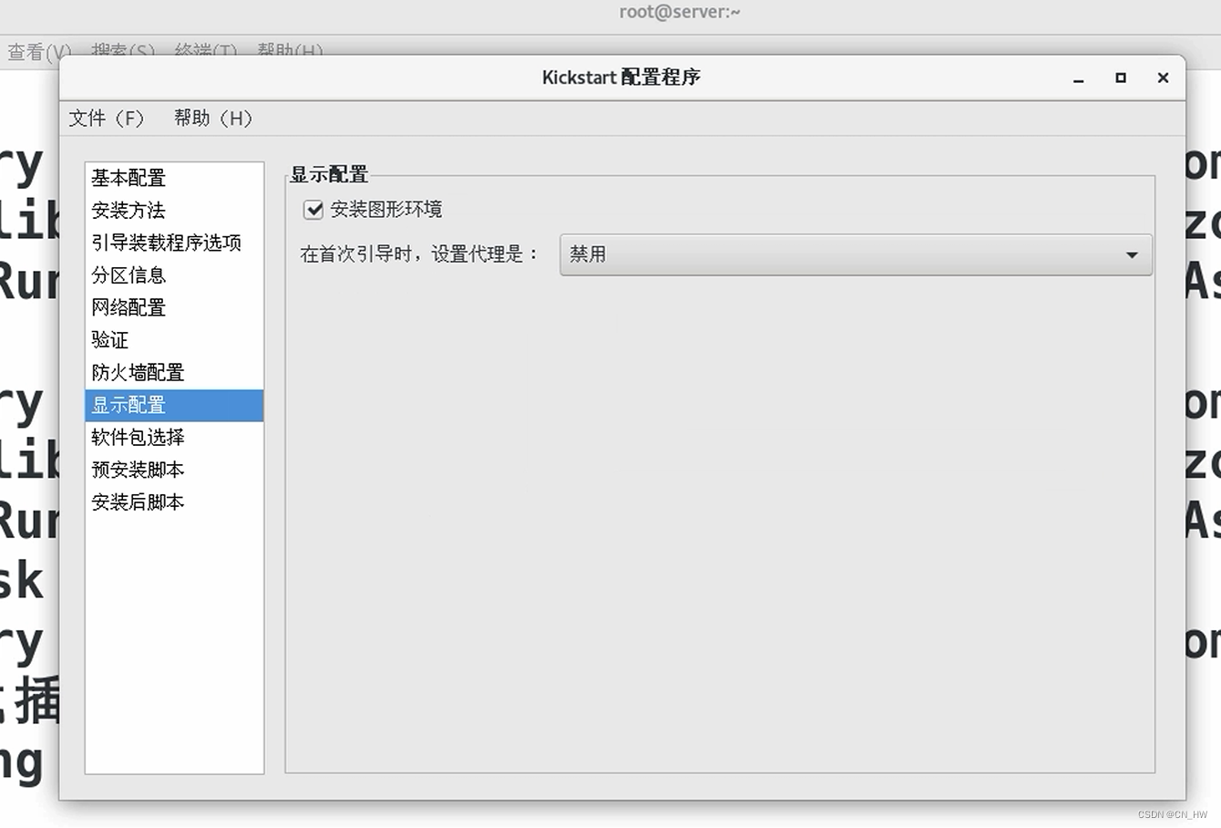Screen dimensions: 1221x828
Task: Switch to 分区信息 section
Action: pos(174,275)
